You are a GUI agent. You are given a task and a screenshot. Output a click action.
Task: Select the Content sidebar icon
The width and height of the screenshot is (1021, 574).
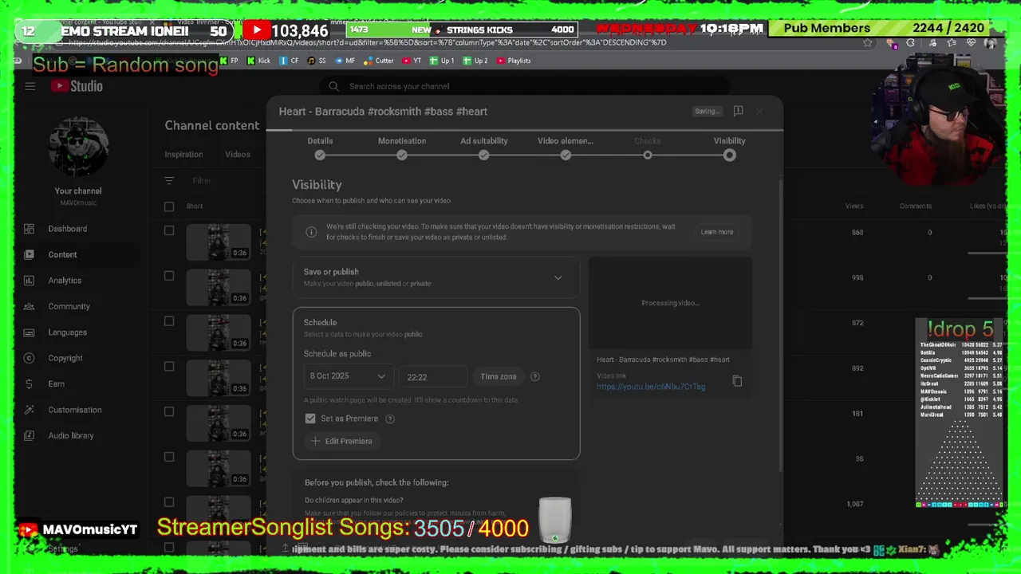[x=30, y=254]
